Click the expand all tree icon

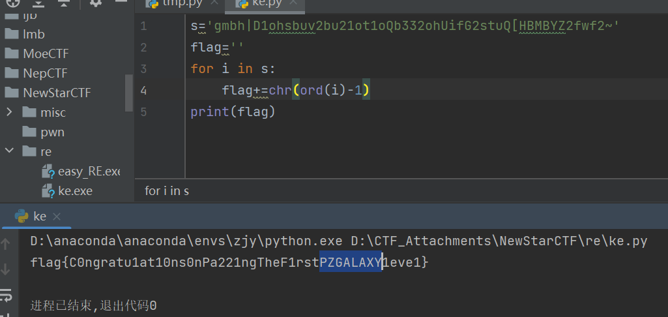coord(38,3)
